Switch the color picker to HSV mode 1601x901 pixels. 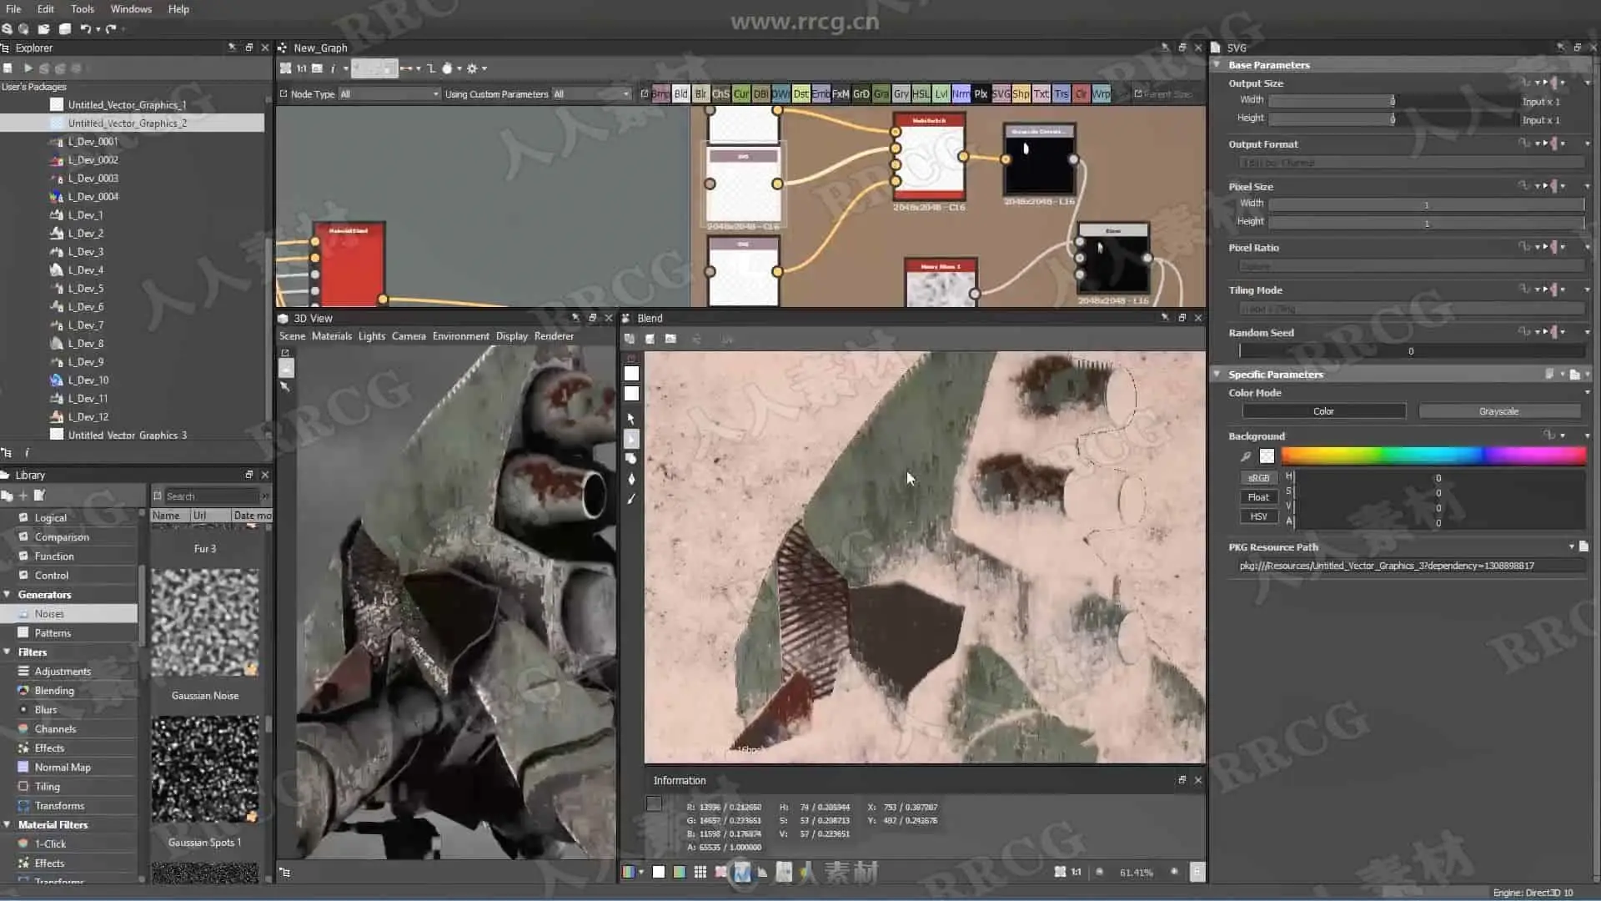[1258, 517]
